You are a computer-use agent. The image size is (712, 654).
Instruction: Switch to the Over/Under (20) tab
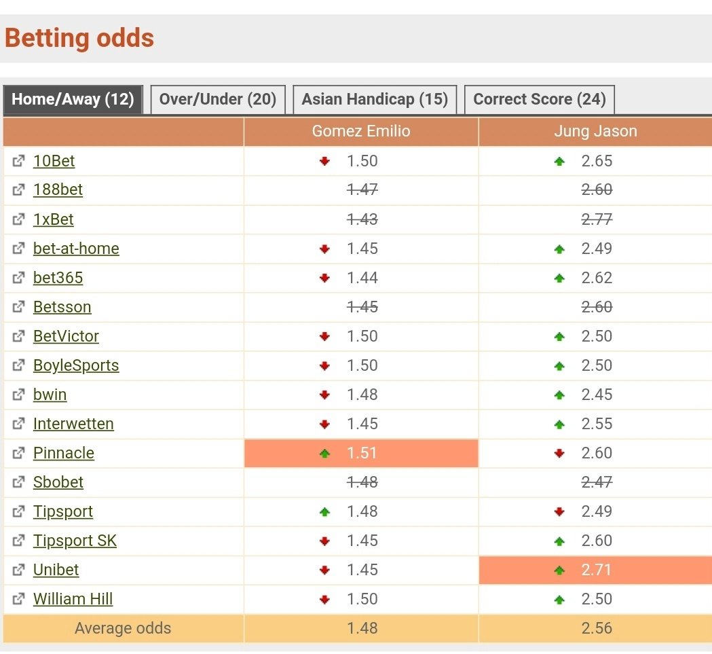[218, 99]
